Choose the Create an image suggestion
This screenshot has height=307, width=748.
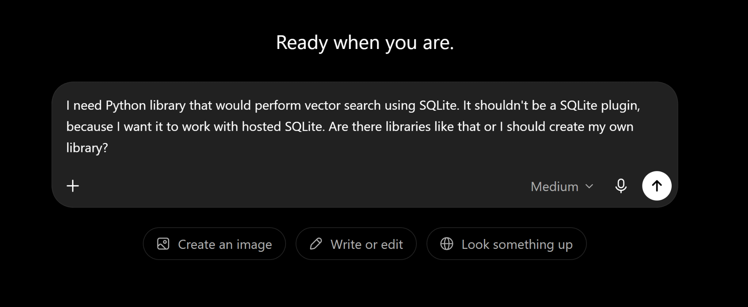tap(214, 244)
